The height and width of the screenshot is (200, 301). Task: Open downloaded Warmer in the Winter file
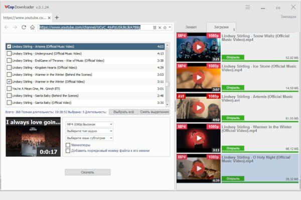click(233, 148)
